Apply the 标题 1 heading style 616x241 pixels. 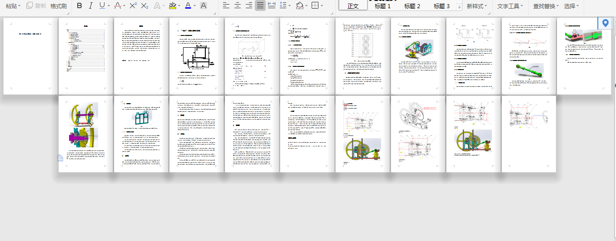[383, 6]
